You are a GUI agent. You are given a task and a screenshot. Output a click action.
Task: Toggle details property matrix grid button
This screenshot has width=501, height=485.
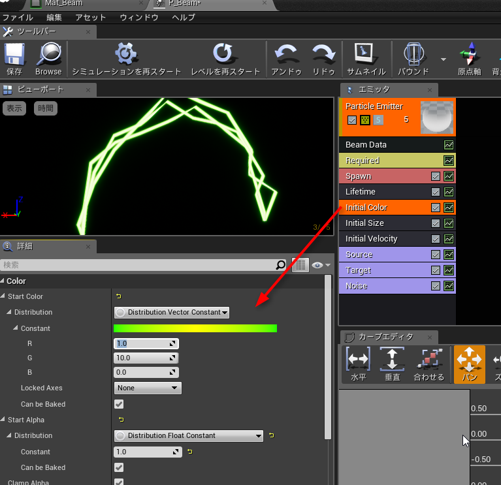(300, 265)
